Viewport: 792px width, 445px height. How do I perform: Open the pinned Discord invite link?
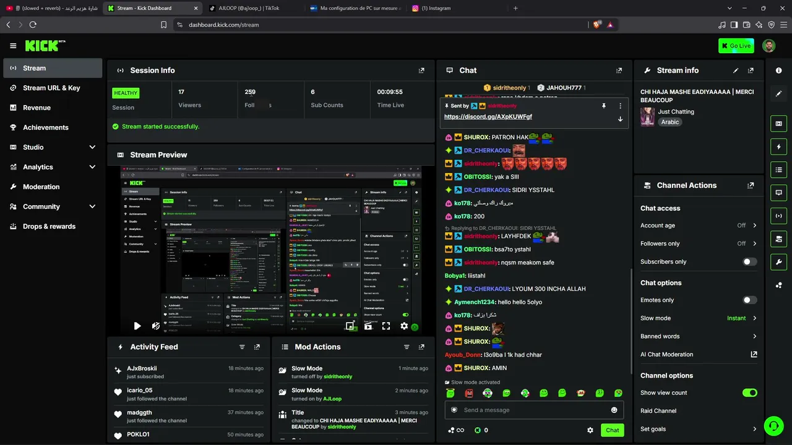tap(488, 117)
